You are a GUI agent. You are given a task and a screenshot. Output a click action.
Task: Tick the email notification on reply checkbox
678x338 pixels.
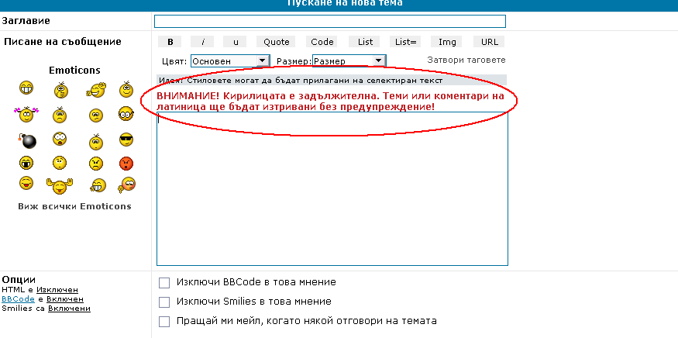tap(163, 321)
